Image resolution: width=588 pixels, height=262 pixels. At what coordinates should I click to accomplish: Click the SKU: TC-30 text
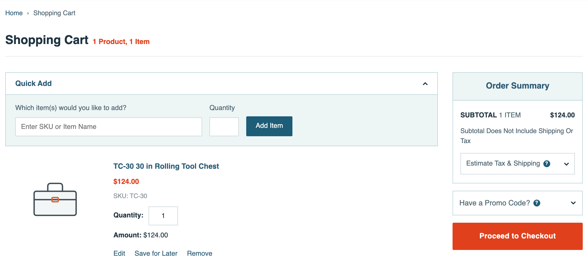[x=130, y=196]
